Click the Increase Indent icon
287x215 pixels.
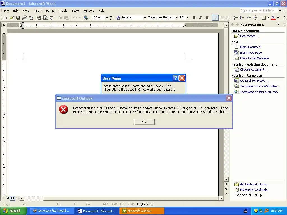point(256,18)
